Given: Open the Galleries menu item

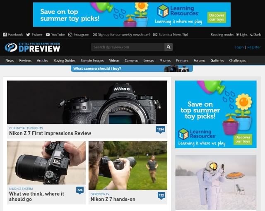Looking at the screenshot, I should [x=217, y=61].
